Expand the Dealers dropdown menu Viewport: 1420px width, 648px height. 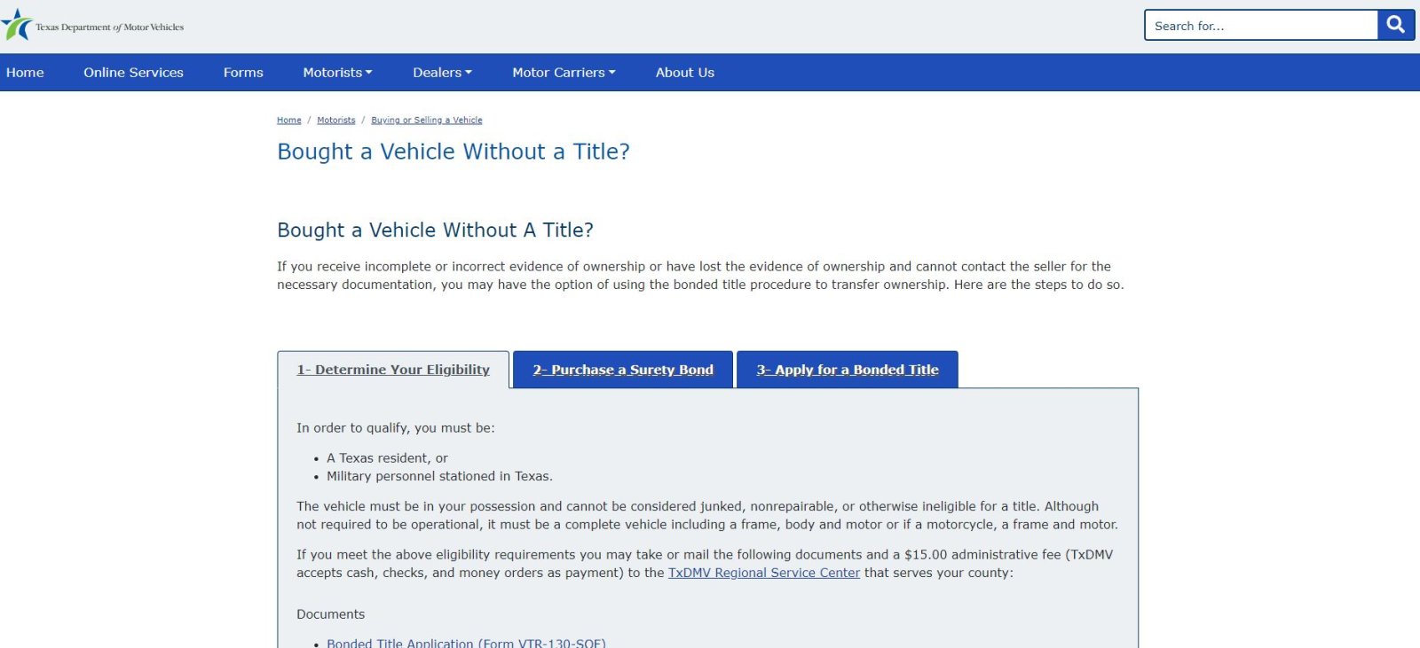click(442, 73)
